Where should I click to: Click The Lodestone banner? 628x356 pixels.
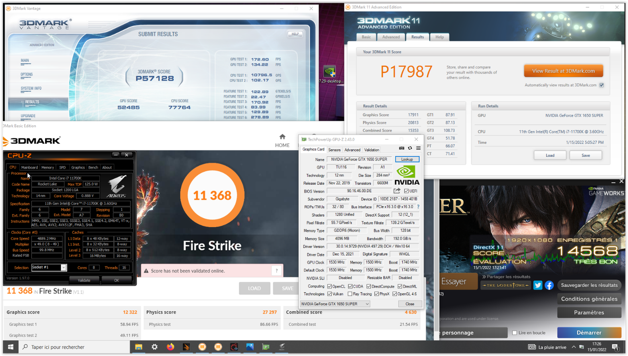pos(505,285)
